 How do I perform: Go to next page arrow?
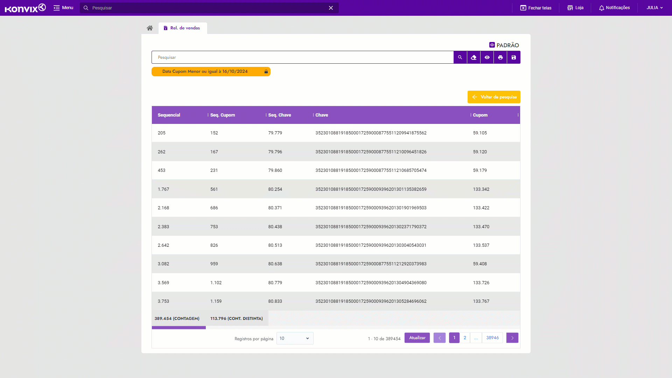512,338
